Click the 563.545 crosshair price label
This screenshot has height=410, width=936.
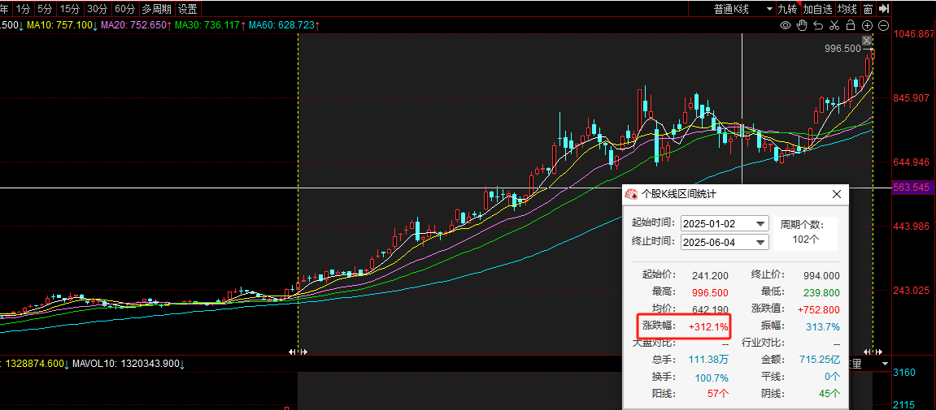pyautogui.click(x=911, y=187)
